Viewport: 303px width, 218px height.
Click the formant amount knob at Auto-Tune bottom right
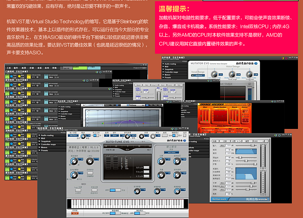click(x=177, y=192)
